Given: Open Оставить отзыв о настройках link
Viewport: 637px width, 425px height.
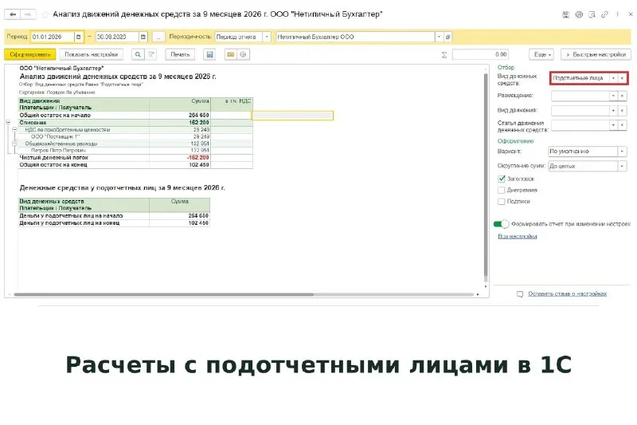Looking at the screenshot, I should coord(567,293).
